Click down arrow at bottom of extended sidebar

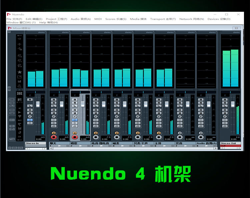[9, 88]
